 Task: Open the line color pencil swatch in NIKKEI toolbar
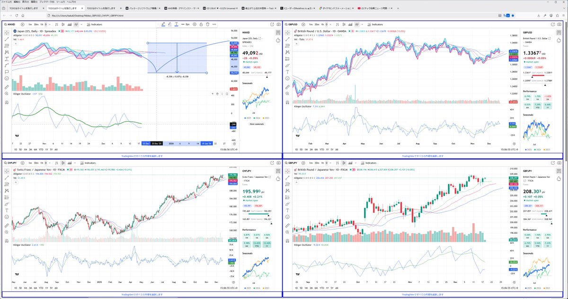point(163,24)
